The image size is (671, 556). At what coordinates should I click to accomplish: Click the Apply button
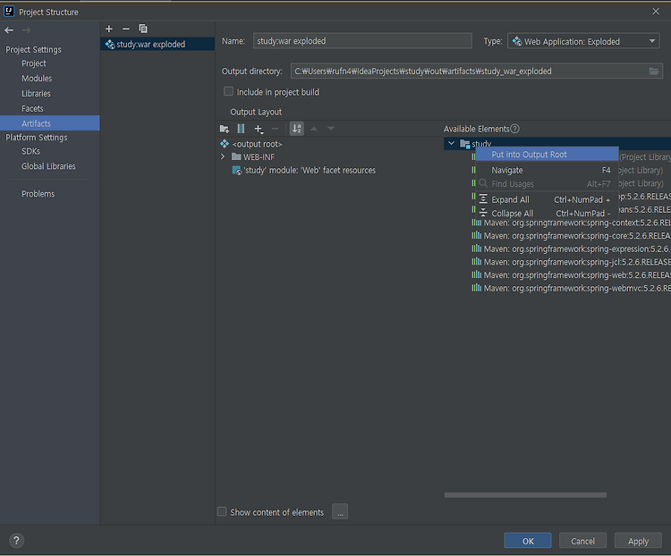coord(638,541)
